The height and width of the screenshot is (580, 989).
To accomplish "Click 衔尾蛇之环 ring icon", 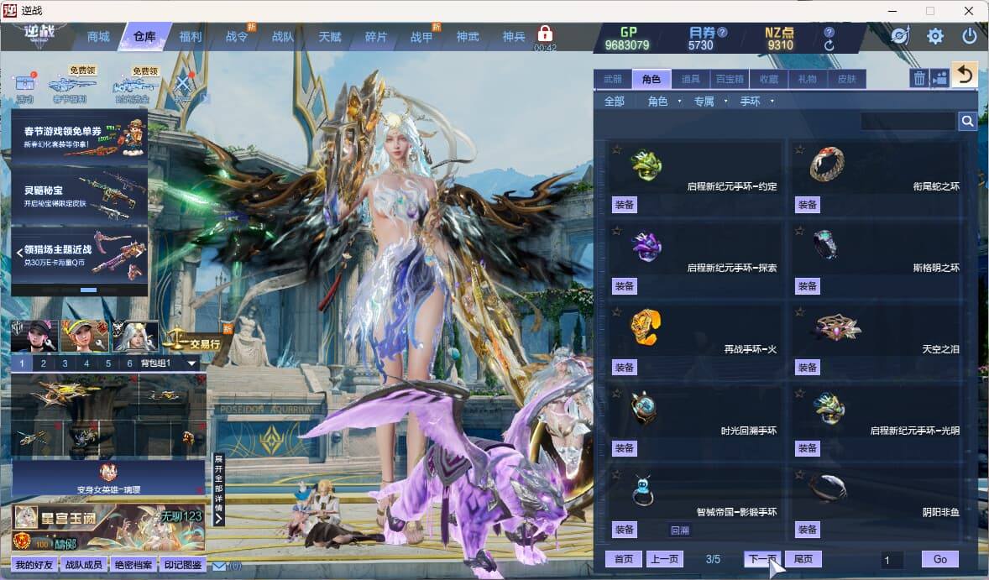I will [827, 165].
